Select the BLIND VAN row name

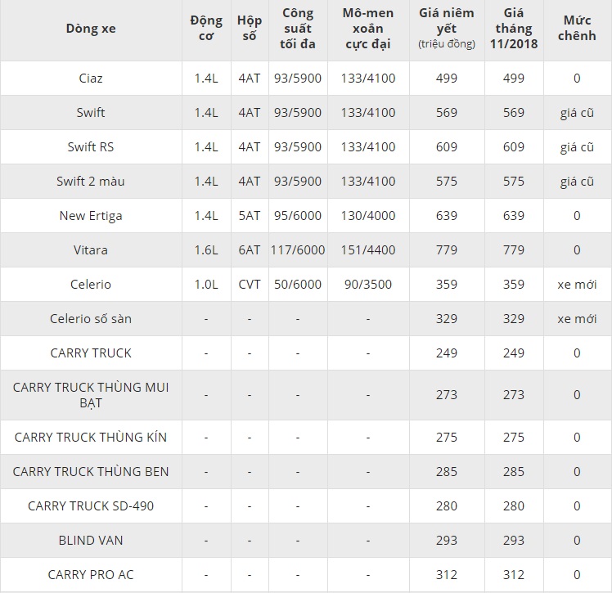pyautogui.click(x=91, y=541)
